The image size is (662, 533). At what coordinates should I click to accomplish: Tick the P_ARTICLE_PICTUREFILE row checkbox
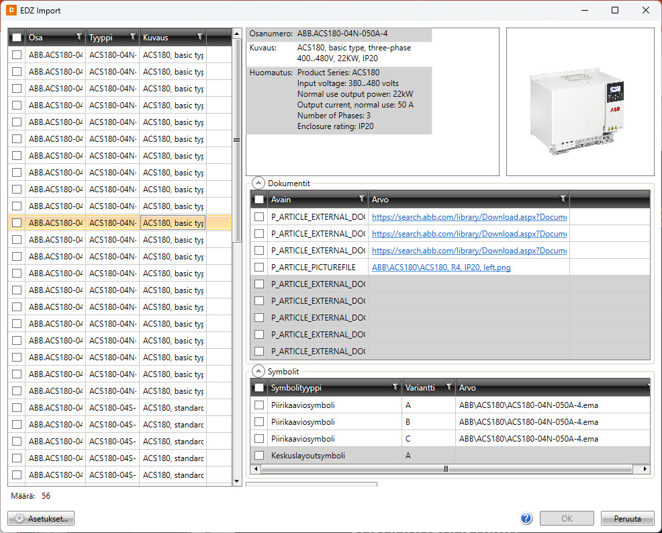(x=259, y=268)
